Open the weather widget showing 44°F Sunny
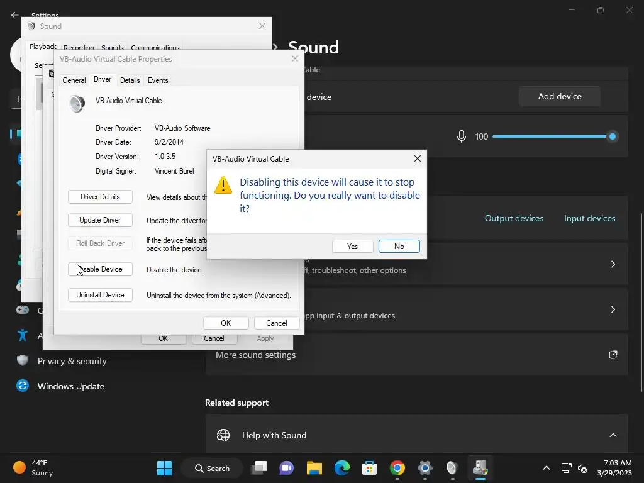Image resolution: width=644 pixels, height=483 pixels. (34, 468)
